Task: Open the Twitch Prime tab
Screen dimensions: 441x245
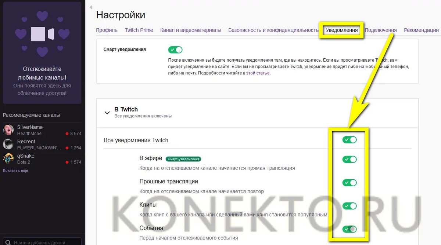Action: point(139,30)
